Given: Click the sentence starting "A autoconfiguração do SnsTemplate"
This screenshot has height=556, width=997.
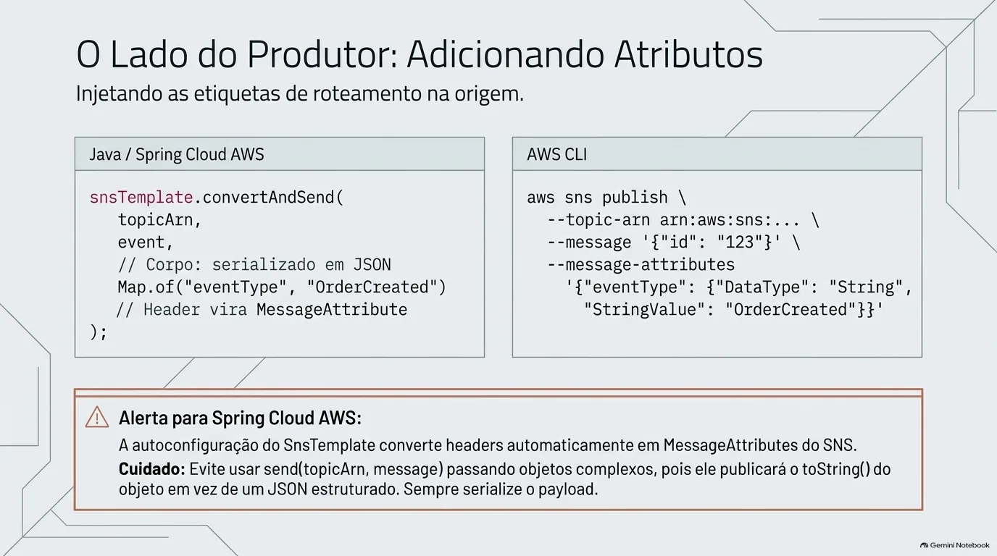Looking at the screenshot, I should [488, 445].
